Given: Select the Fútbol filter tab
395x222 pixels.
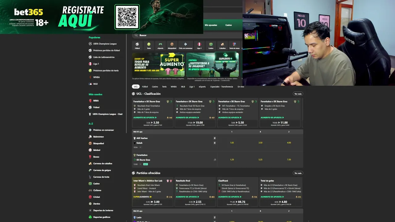Looking at the screenshot, I should point(145,87).
